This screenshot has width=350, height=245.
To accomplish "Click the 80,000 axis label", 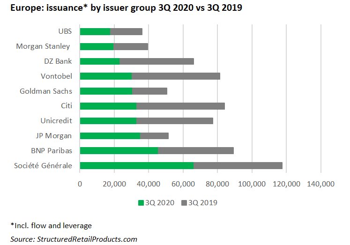I will (x=217, y=184).
